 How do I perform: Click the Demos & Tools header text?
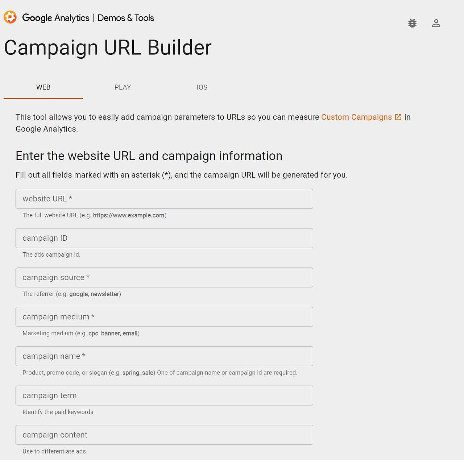[126, 18]
